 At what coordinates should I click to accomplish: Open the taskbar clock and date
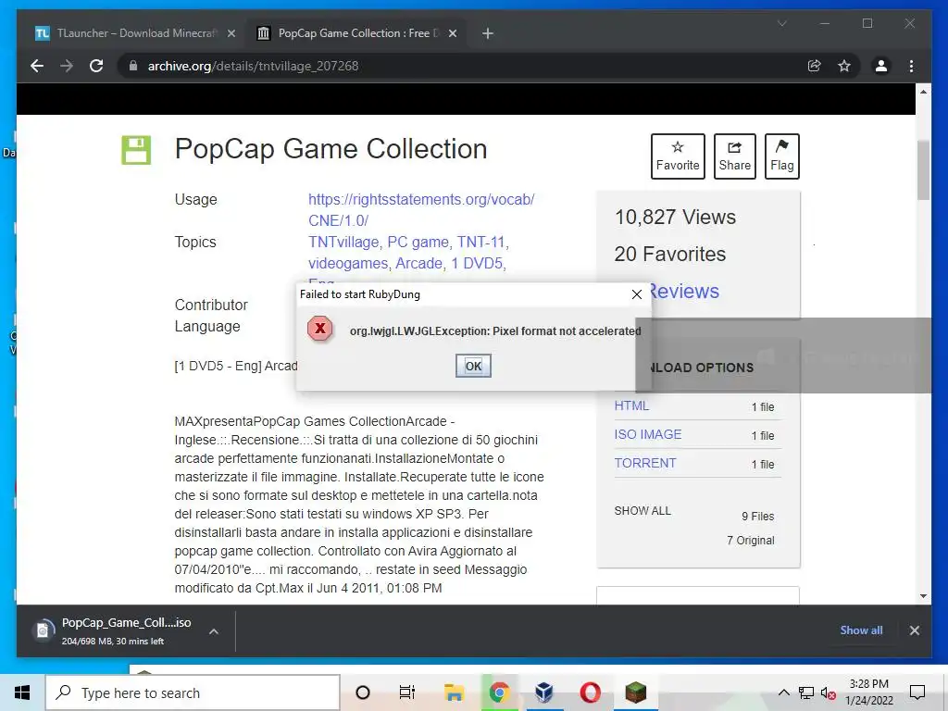[x=868, y=692]
